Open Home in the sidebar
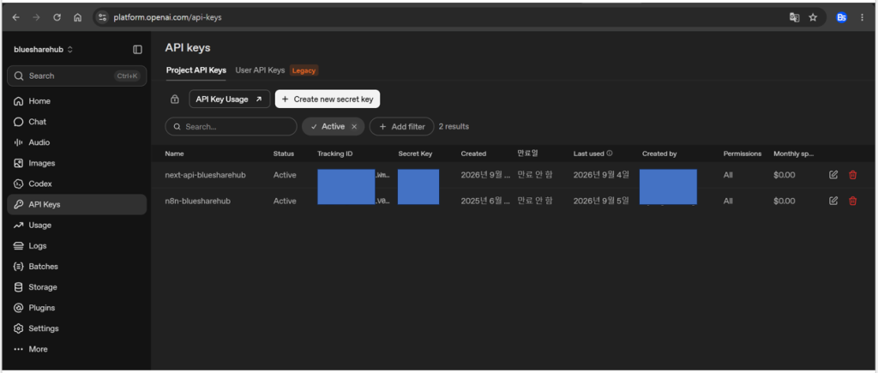 [x=76, y=101]
